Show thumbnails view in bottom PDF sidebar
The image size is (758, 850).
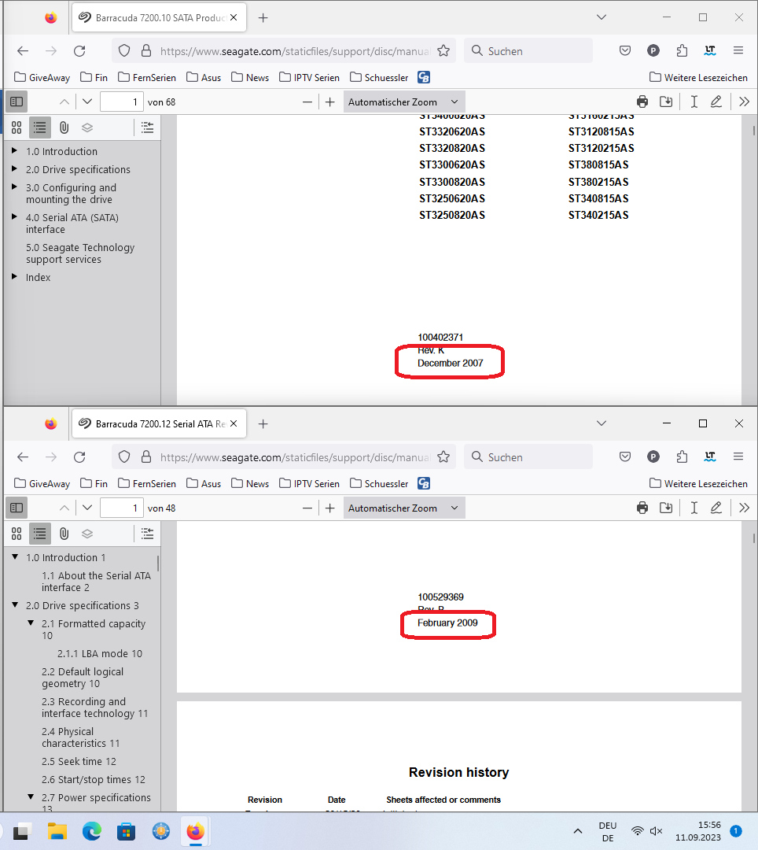point(17,534)
